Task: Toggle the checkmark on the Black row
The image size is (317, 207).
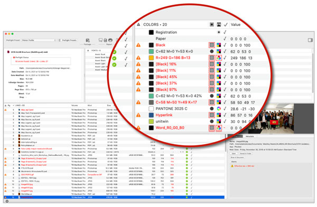Action: (225, 45)
